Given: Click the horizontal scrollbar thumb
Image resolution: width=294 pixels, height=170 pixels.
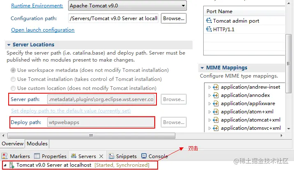Looking at the screenshot, I should 91,136.
